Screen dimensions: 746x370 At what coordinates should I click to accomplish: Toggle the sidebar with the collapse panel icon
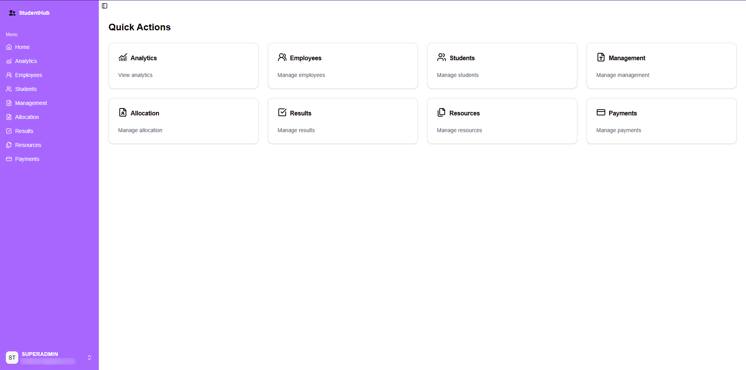coord(104,6)
